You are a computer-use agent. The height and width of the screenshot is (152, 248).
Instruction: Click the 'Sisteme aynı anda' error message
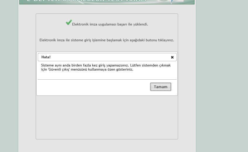58,65
